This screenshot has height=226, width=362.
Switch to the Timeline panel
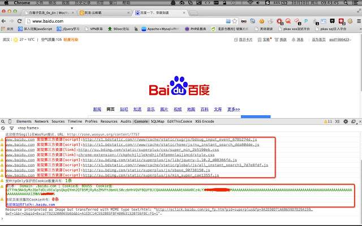[75, 121]
